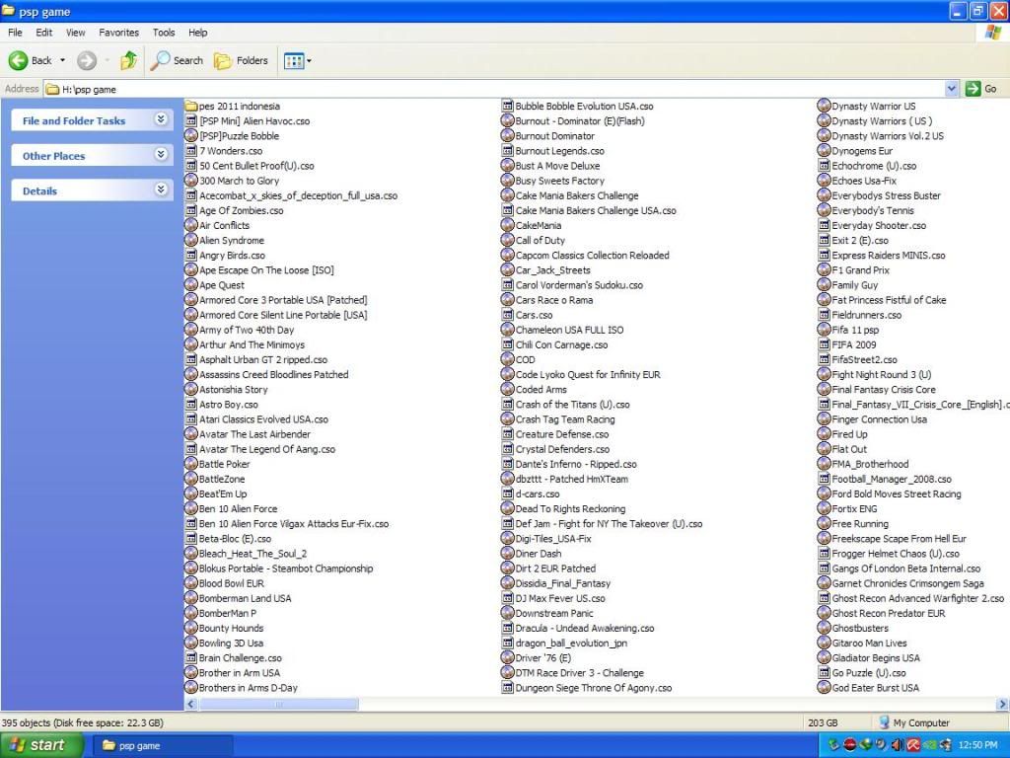Click the scroll right arrow
Screen dimensions: 1010x758
pyautogui.click(x=1002, y=704)
